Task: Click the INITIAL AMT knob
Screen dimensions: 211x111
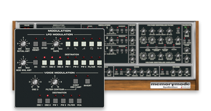Action: click(x=23, y=44)
